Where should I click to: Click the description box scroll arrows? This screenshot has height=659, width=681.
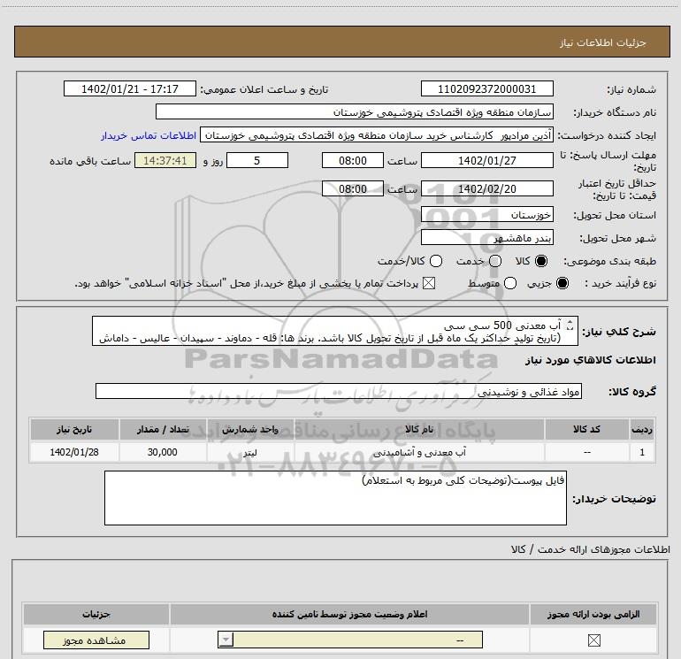[570, 326]
